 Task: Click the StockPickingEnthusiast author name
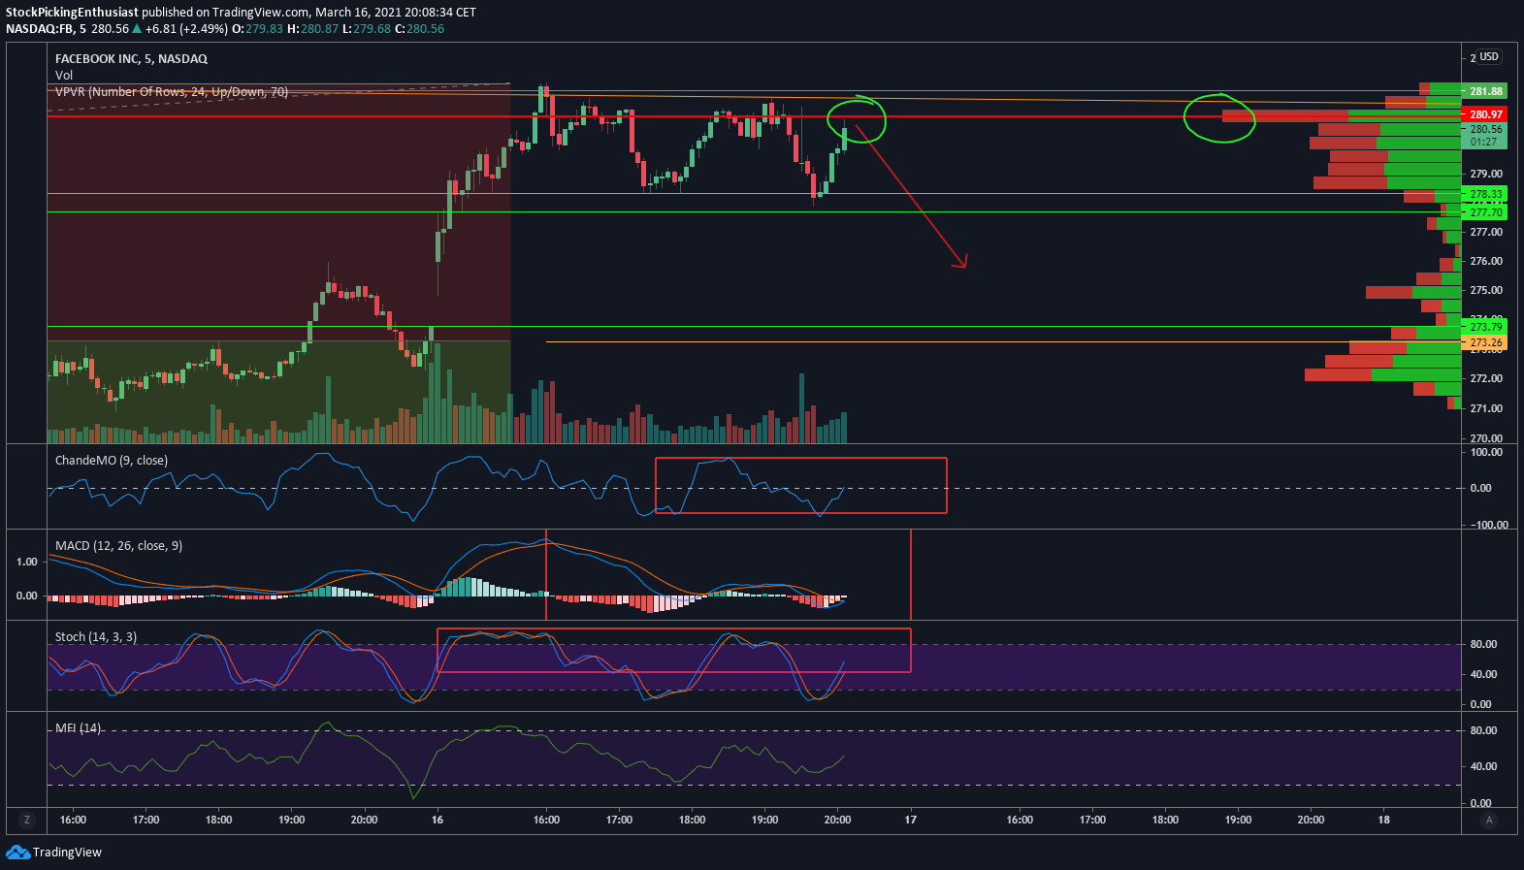pos(72,13)
